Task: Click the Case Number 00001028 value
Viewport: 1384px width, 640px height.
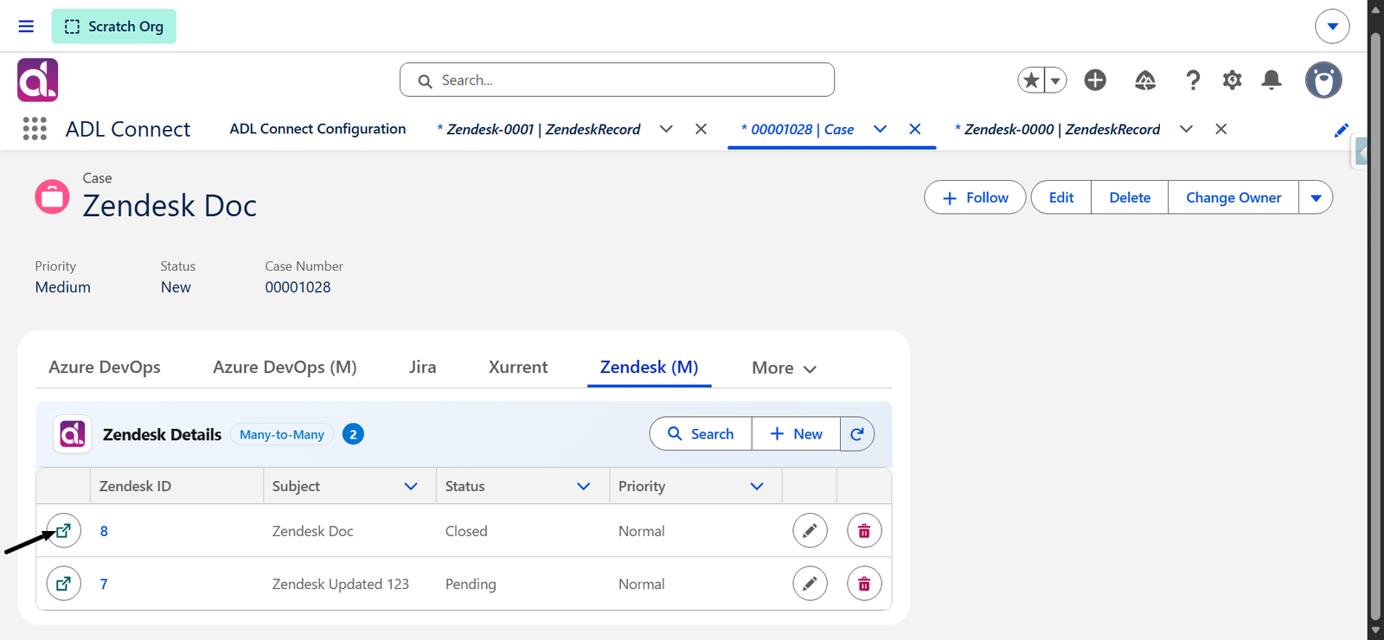Action: point(298,287)
